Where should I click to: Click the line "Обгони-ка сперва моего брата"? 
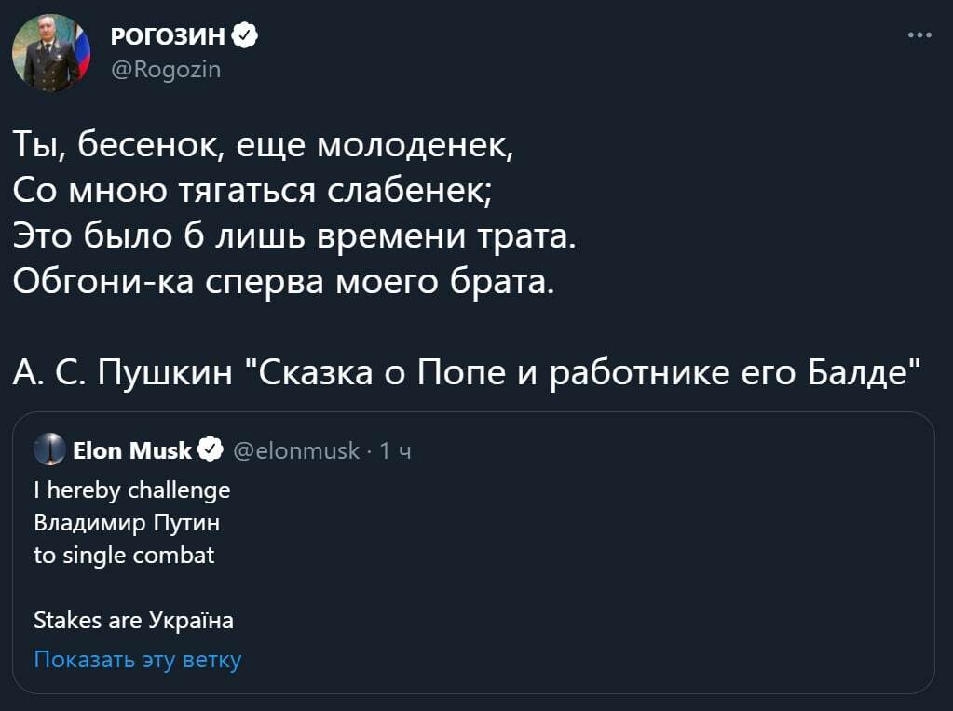pos(284,279)
